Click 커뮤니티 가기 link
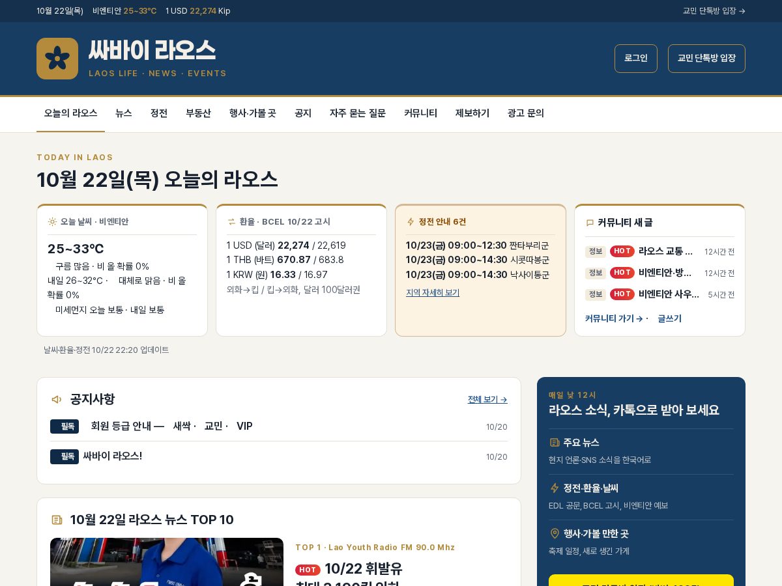This screenshot has height=586, width=782. pyautogui.click(x=614, y=319)
